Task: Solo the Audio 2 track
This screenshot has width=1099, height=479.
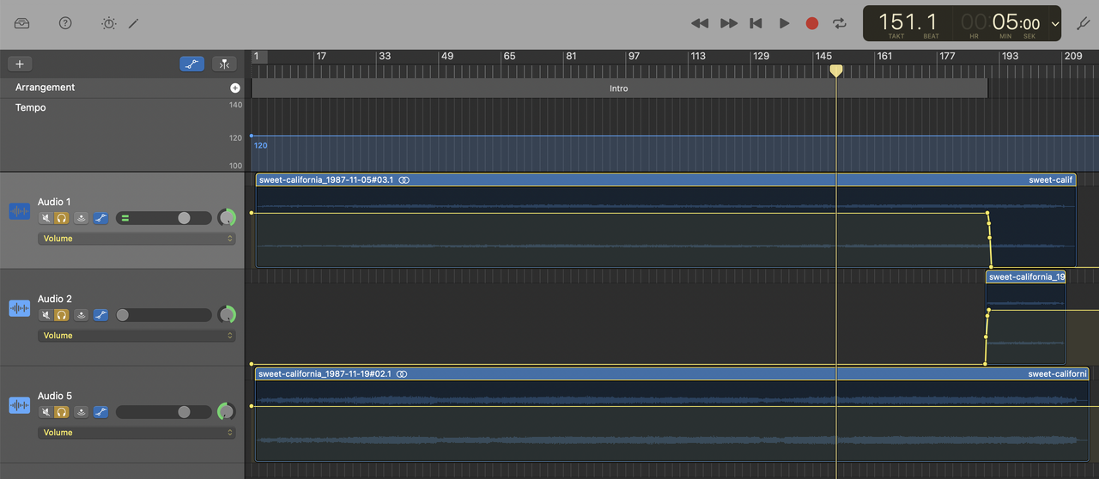Action: point(62,315)
